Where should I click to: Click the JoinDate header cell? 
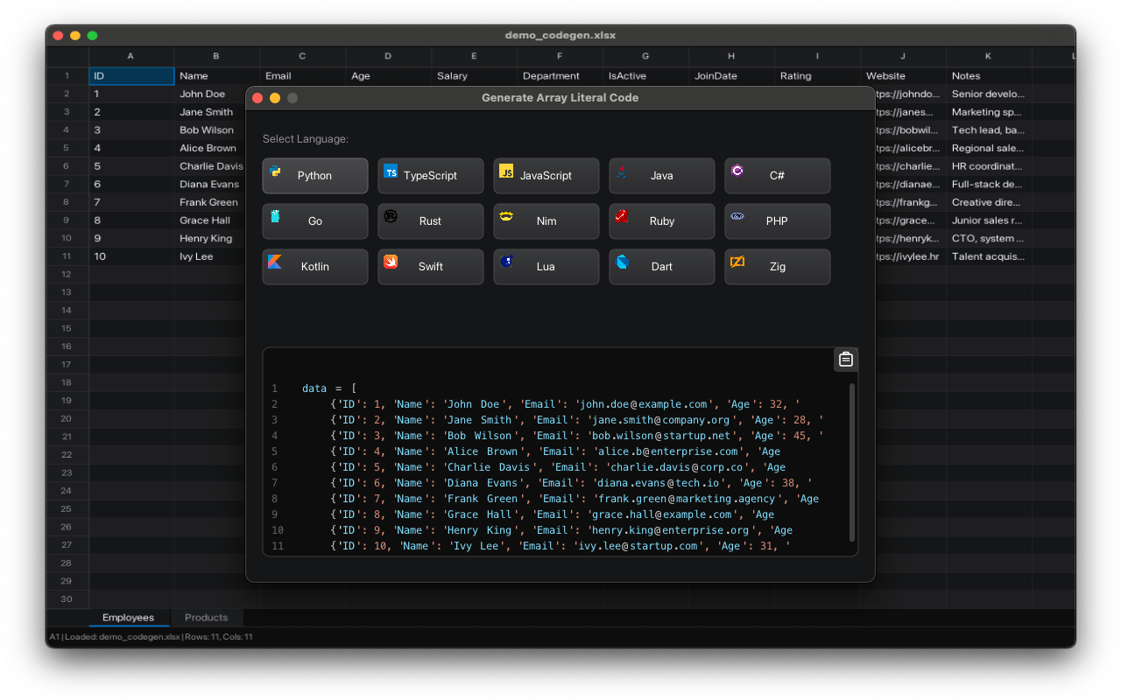(732, 76)
